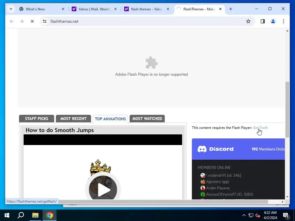The height and width of the screenshot is (221, 295).
Task: Stop loading the page
Action: pos(32,21)
